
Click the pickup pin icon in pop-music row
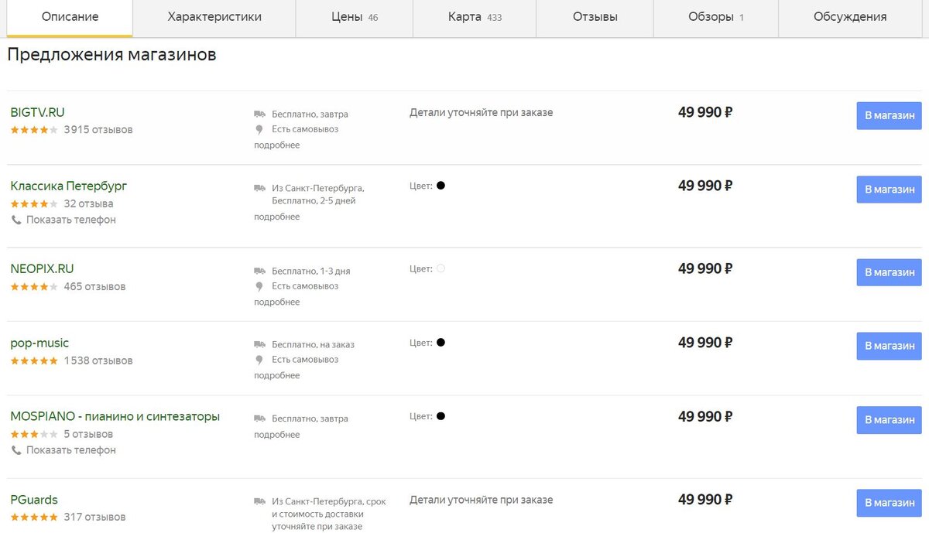pyautogui.click(x=259, y=360)
